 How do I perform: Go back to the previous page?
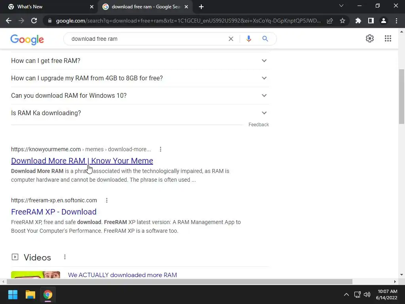[x=9, y=21]
